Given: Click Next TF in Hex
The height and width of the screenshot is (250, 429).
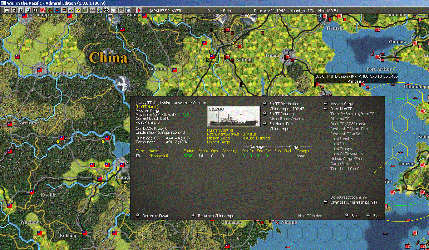Looking at the screenshot, I should (310, 216).
